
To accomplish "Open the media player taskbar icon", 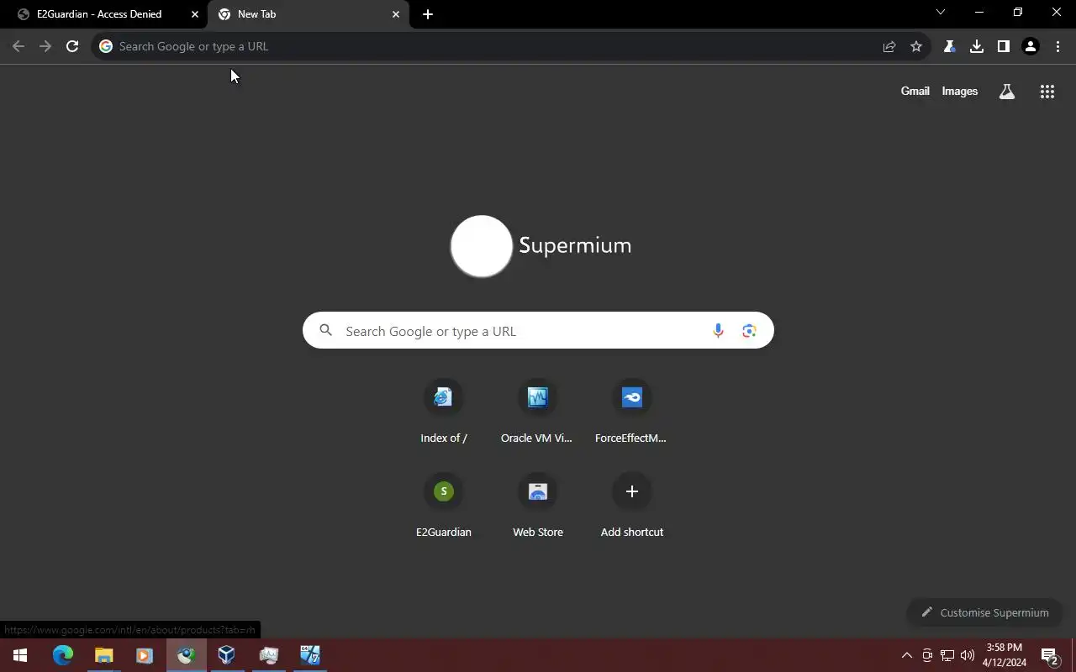I will 145,655.
